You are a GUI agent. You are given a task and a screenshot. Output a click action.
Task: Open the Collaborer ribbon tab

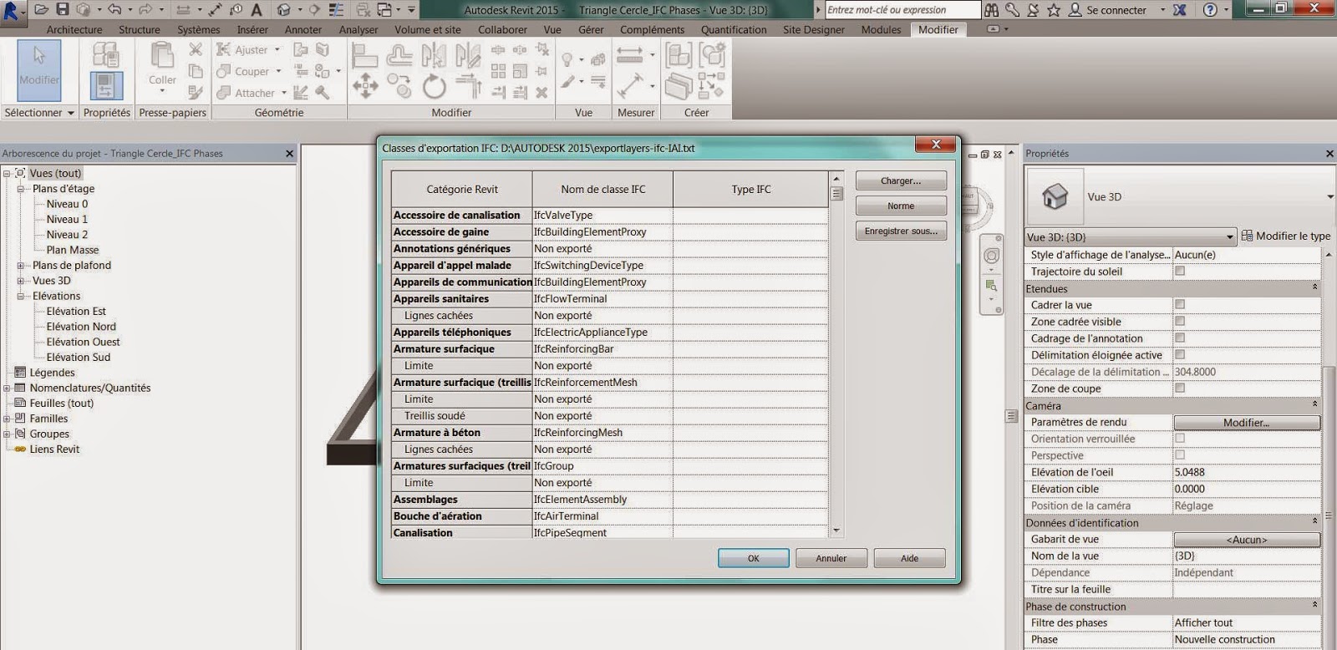pos(502,29)
